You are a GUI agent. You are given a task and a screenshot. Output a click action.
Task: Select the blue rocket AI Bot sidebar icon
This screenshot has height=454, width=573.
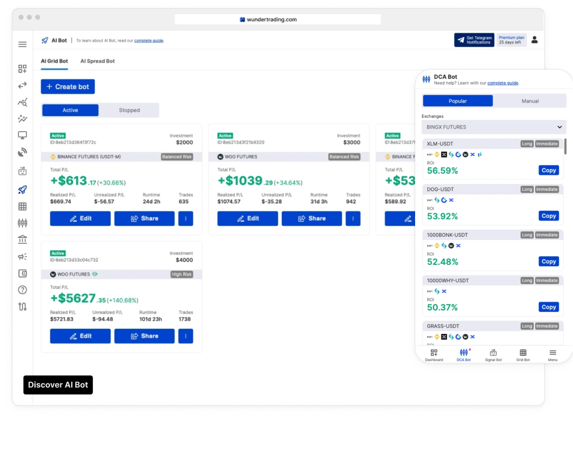click(22, 190)
